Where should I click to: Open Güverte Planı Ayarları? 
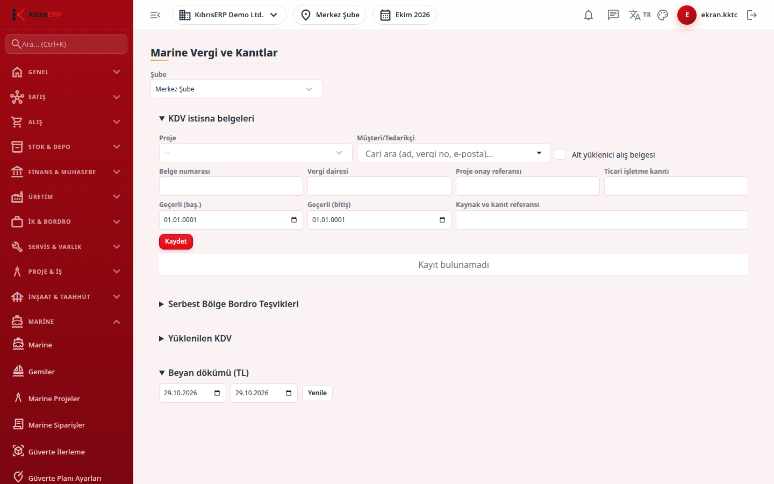pyautogui.click(x=67, y=478)
